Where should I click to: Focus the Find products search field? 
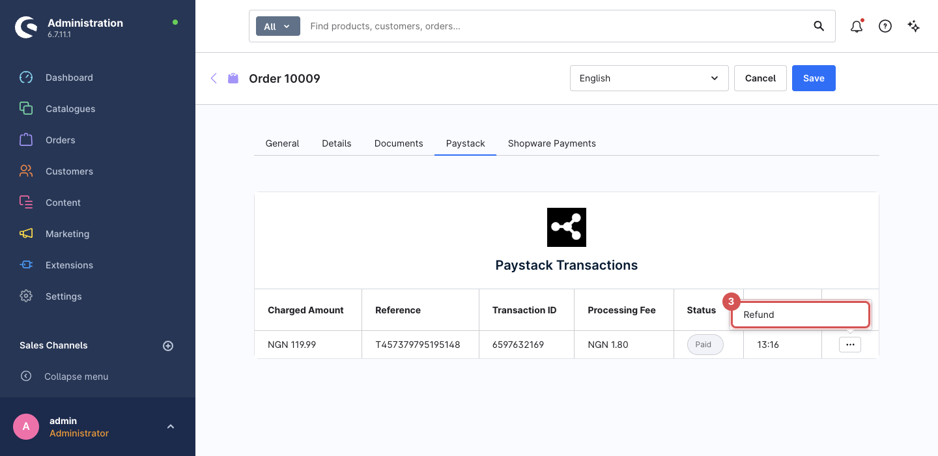(557, 27)
